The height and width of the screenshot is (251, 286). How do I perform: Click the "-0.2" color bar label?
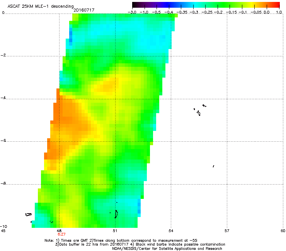[x=218, y=12]
